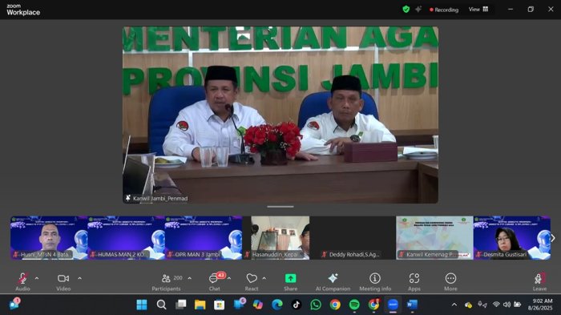Screen dimensions: 561x315
Task: Open Task View in taskbar
Action: [x=180, y=305]
